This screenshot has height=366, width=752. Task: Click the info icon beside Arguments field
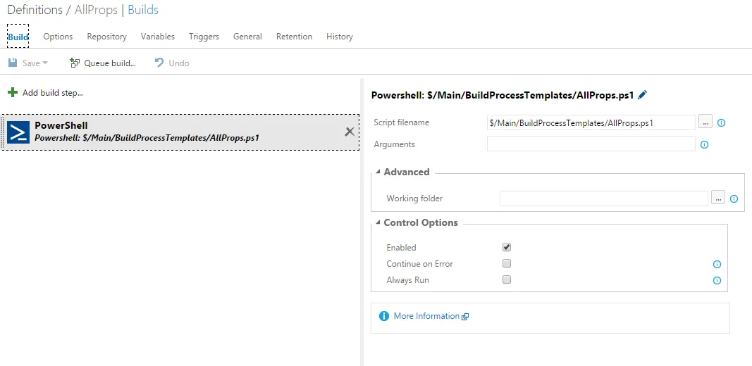click(x=704, y=145)
